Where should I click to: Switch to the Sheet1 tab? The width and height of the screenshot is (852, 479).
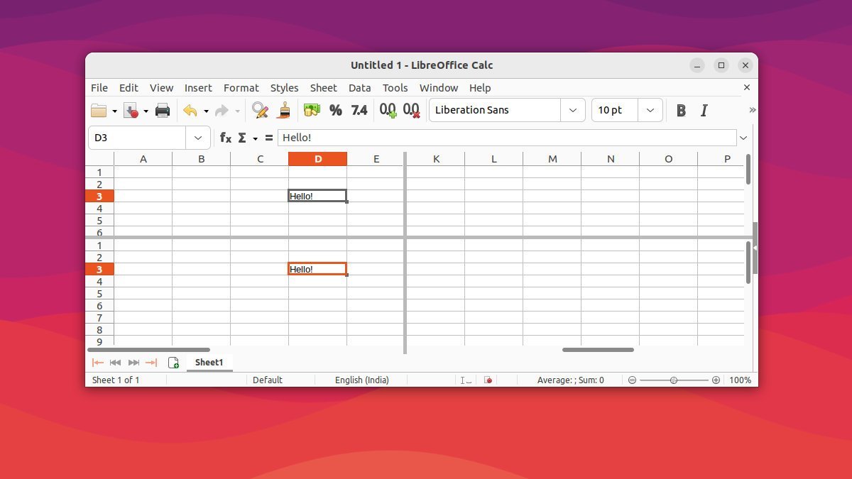click(209, 363)
